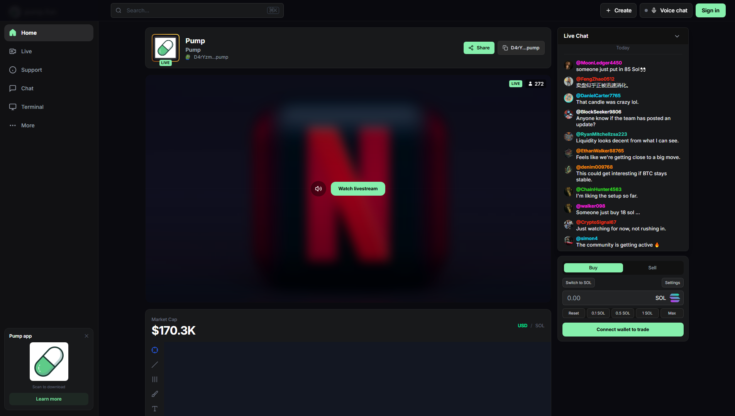Click the 0.00 SOL amount field
Image resolution: width=735 pixels, height=416 pixels.
pyautogui.click(x=623, y=298)
